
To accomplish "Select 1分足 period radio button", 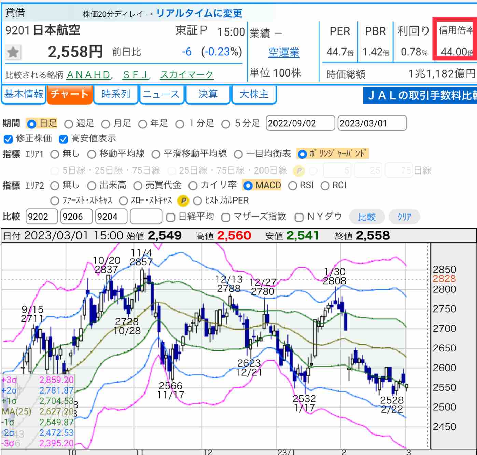I will pyautogui.click(x=180, y=124).
